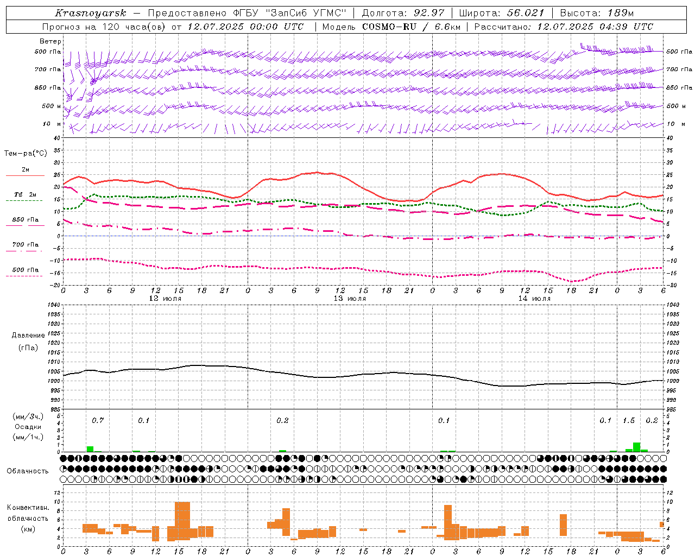This screenshot has height=556, width=695.
Task: Click the 13 июля date label
Action: 350,299
